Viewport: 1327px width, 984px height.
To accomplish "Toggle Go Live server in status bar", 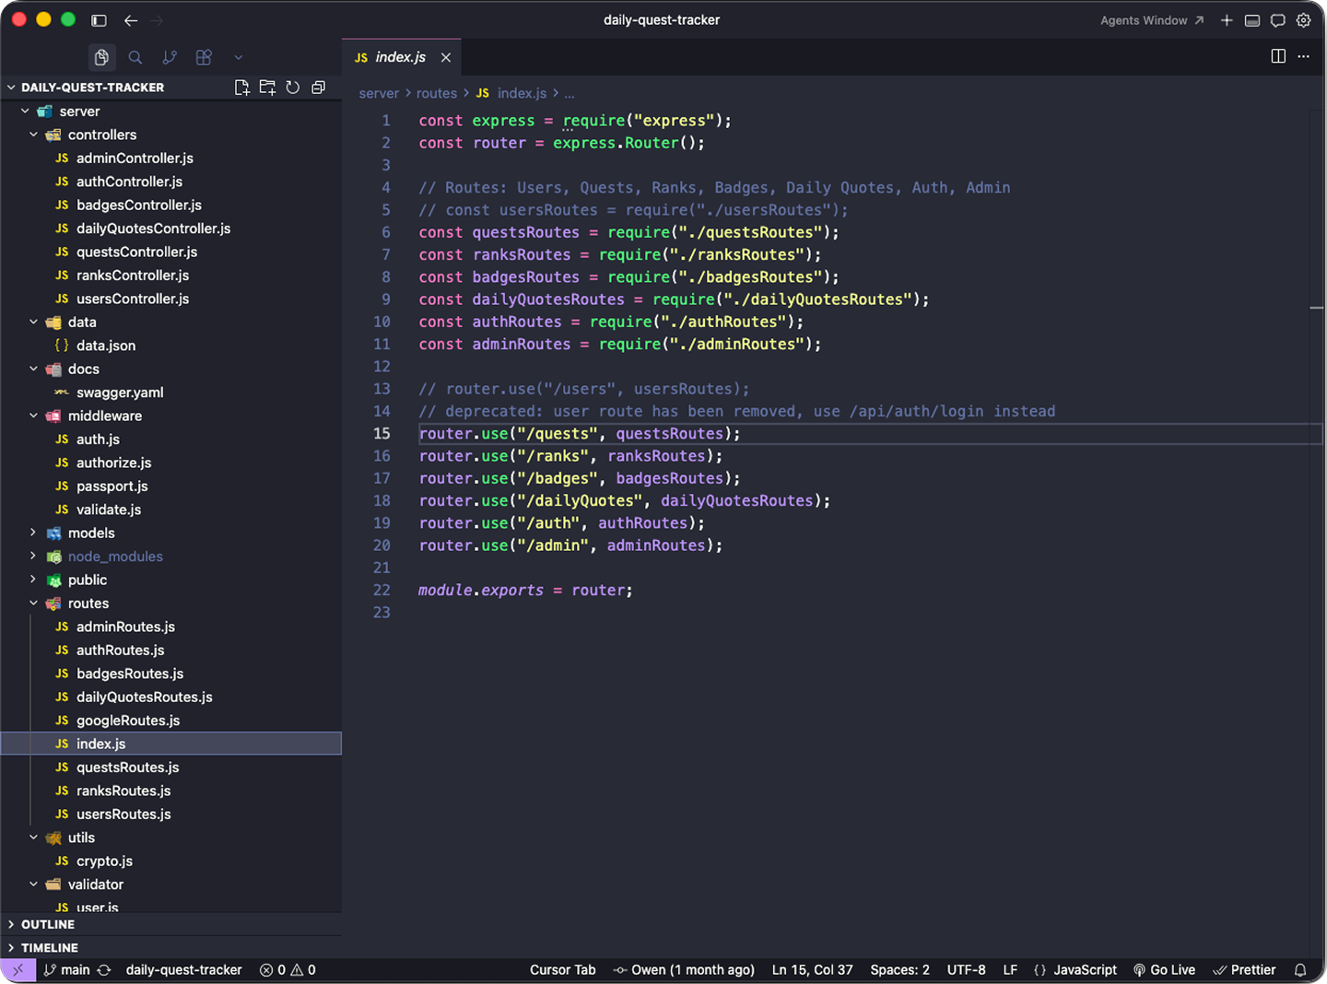I will pos(1164,970).
